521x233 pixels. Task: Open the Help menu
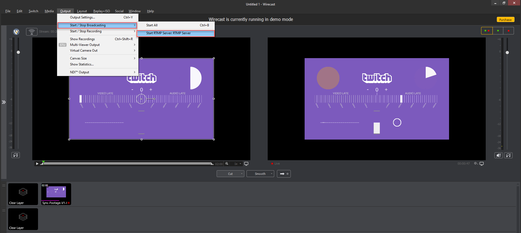[x=150, y=11]
